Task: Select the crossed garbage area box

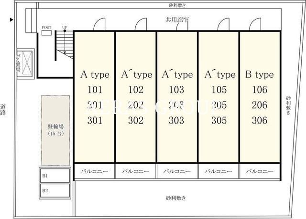Action: [27, 63]
